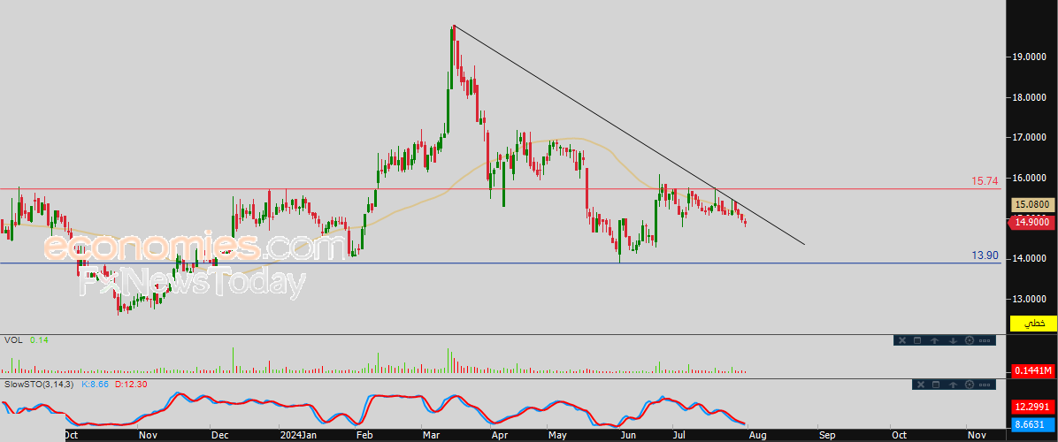The image size is (1058, 442).
Task: Click the K:8.66 stochastic reading
Action: [96, 384]
